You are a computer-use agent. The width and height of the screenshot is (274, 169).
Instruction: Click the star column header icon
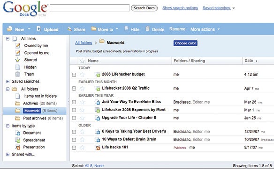[x=82, y=61]
